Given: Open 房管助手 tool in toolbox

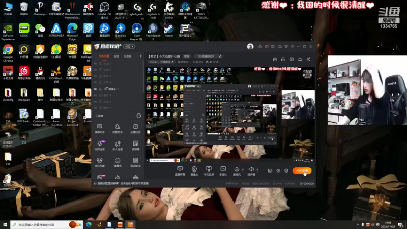Looking at the screenshot, I should pyautogui.click(x=118, y=129).
